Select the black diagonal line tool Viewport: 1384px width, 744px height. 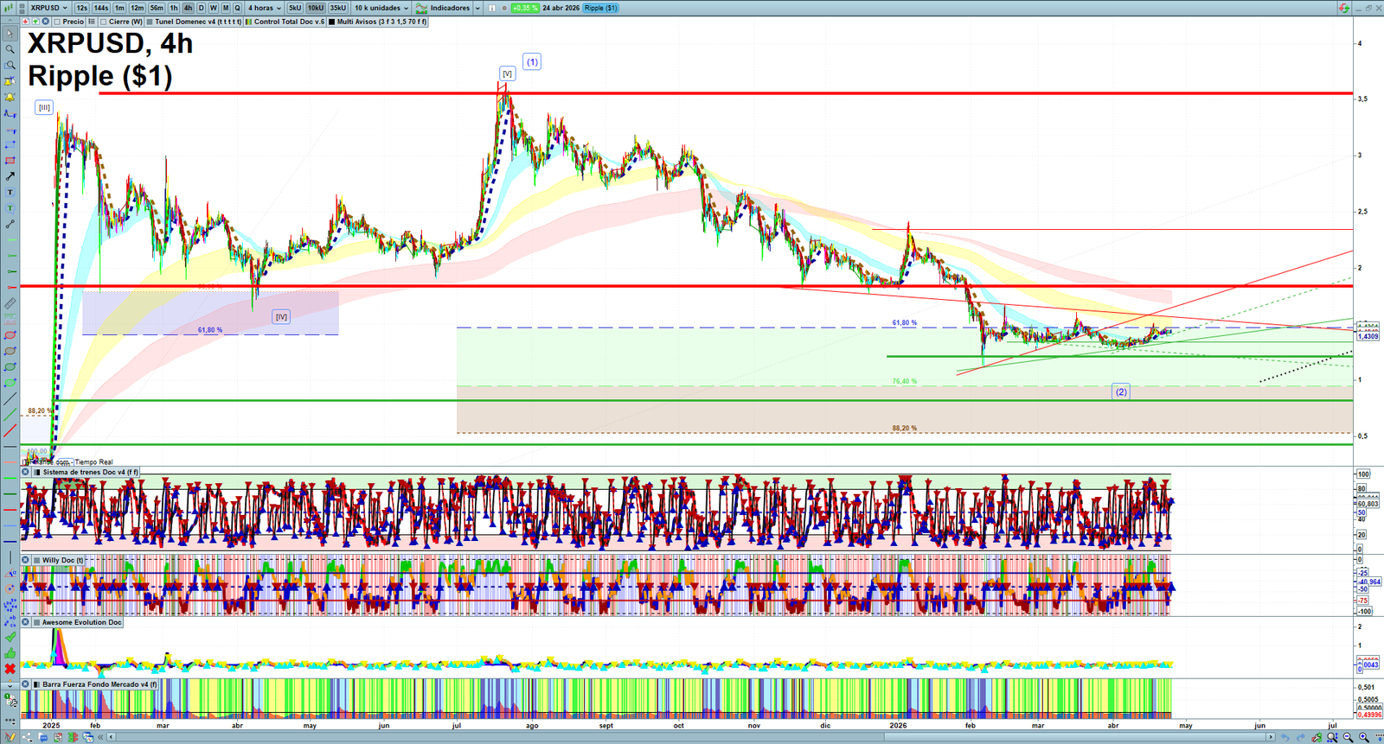coord(10,399)
